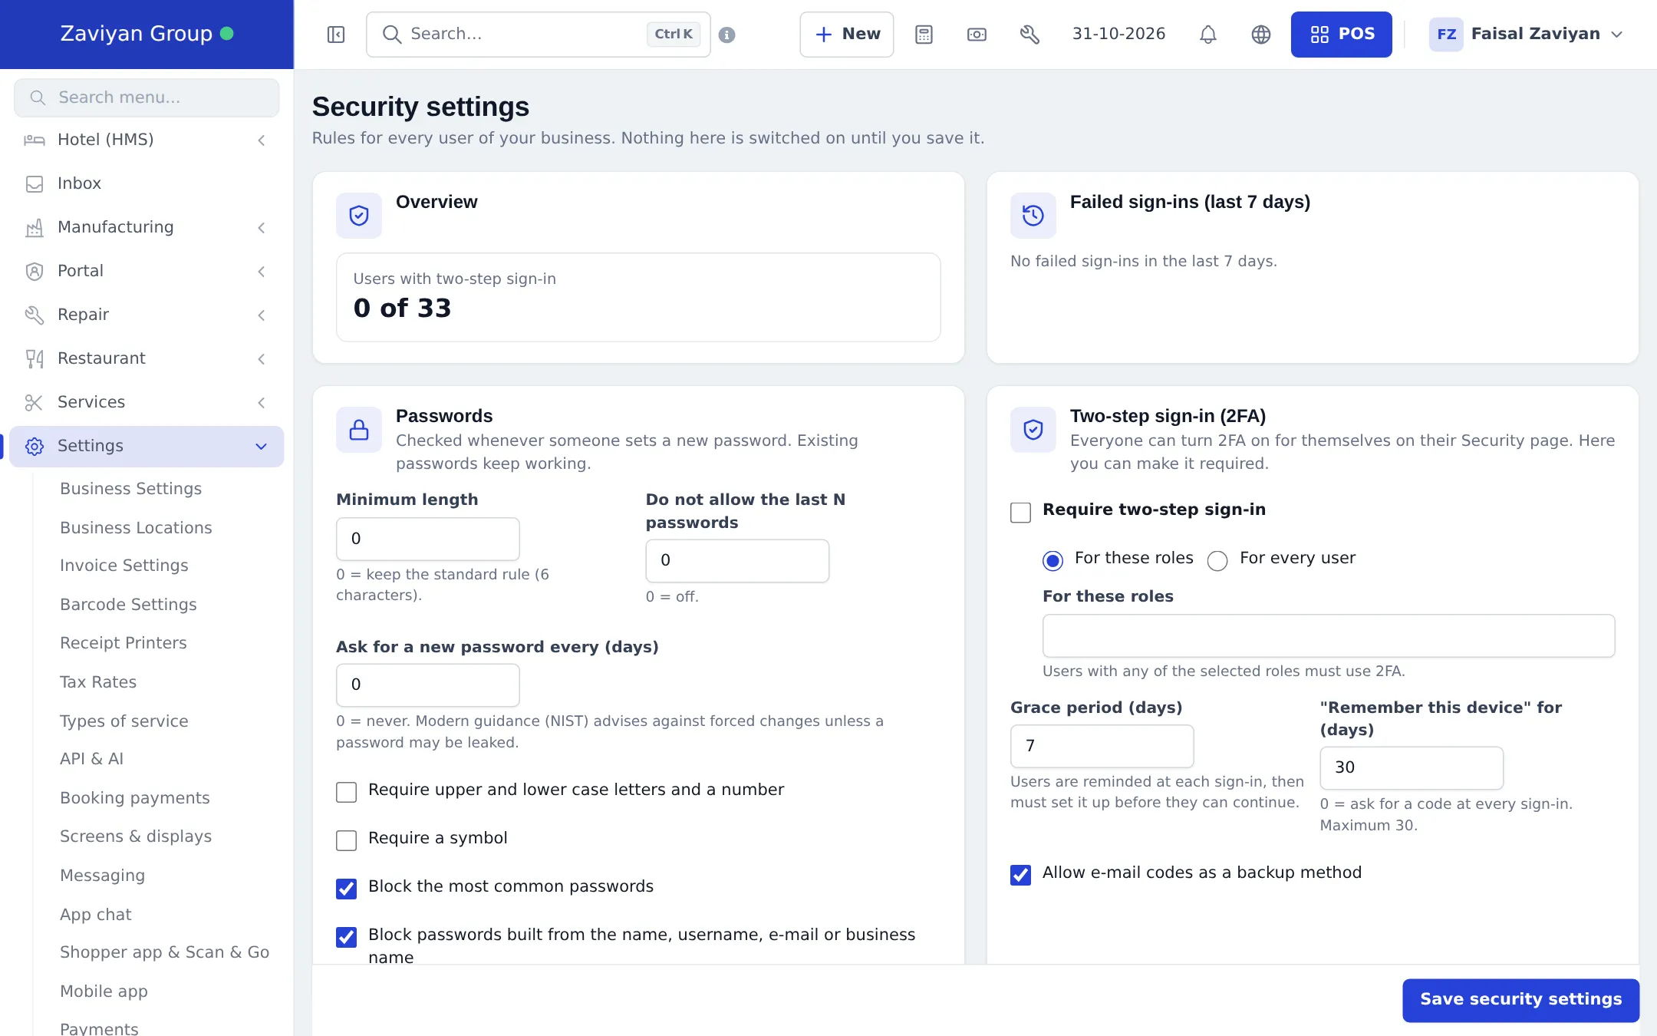Select the For these roles radio
Screen dimensions: 1657x1036
pos(1053,561)
